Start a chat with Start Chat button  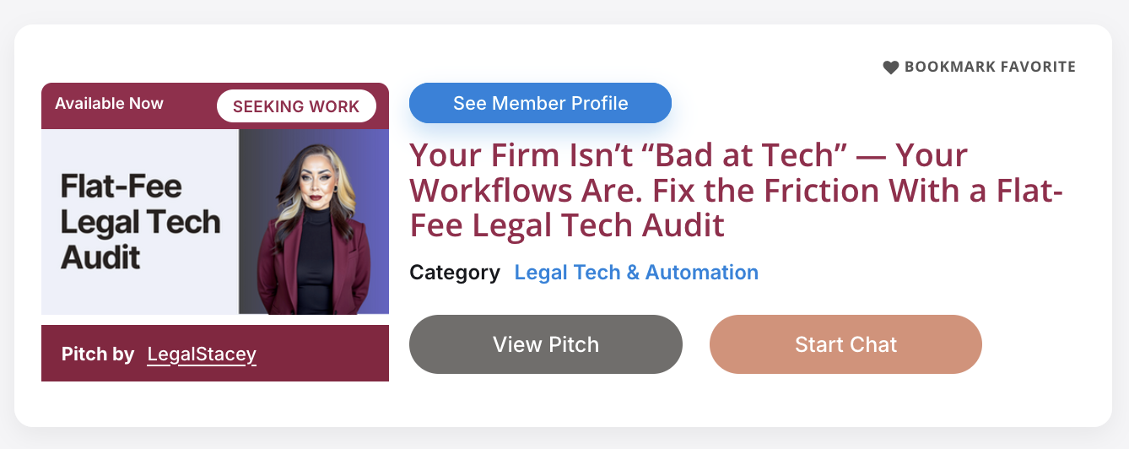pyautogui.click(x=845, y=344)
